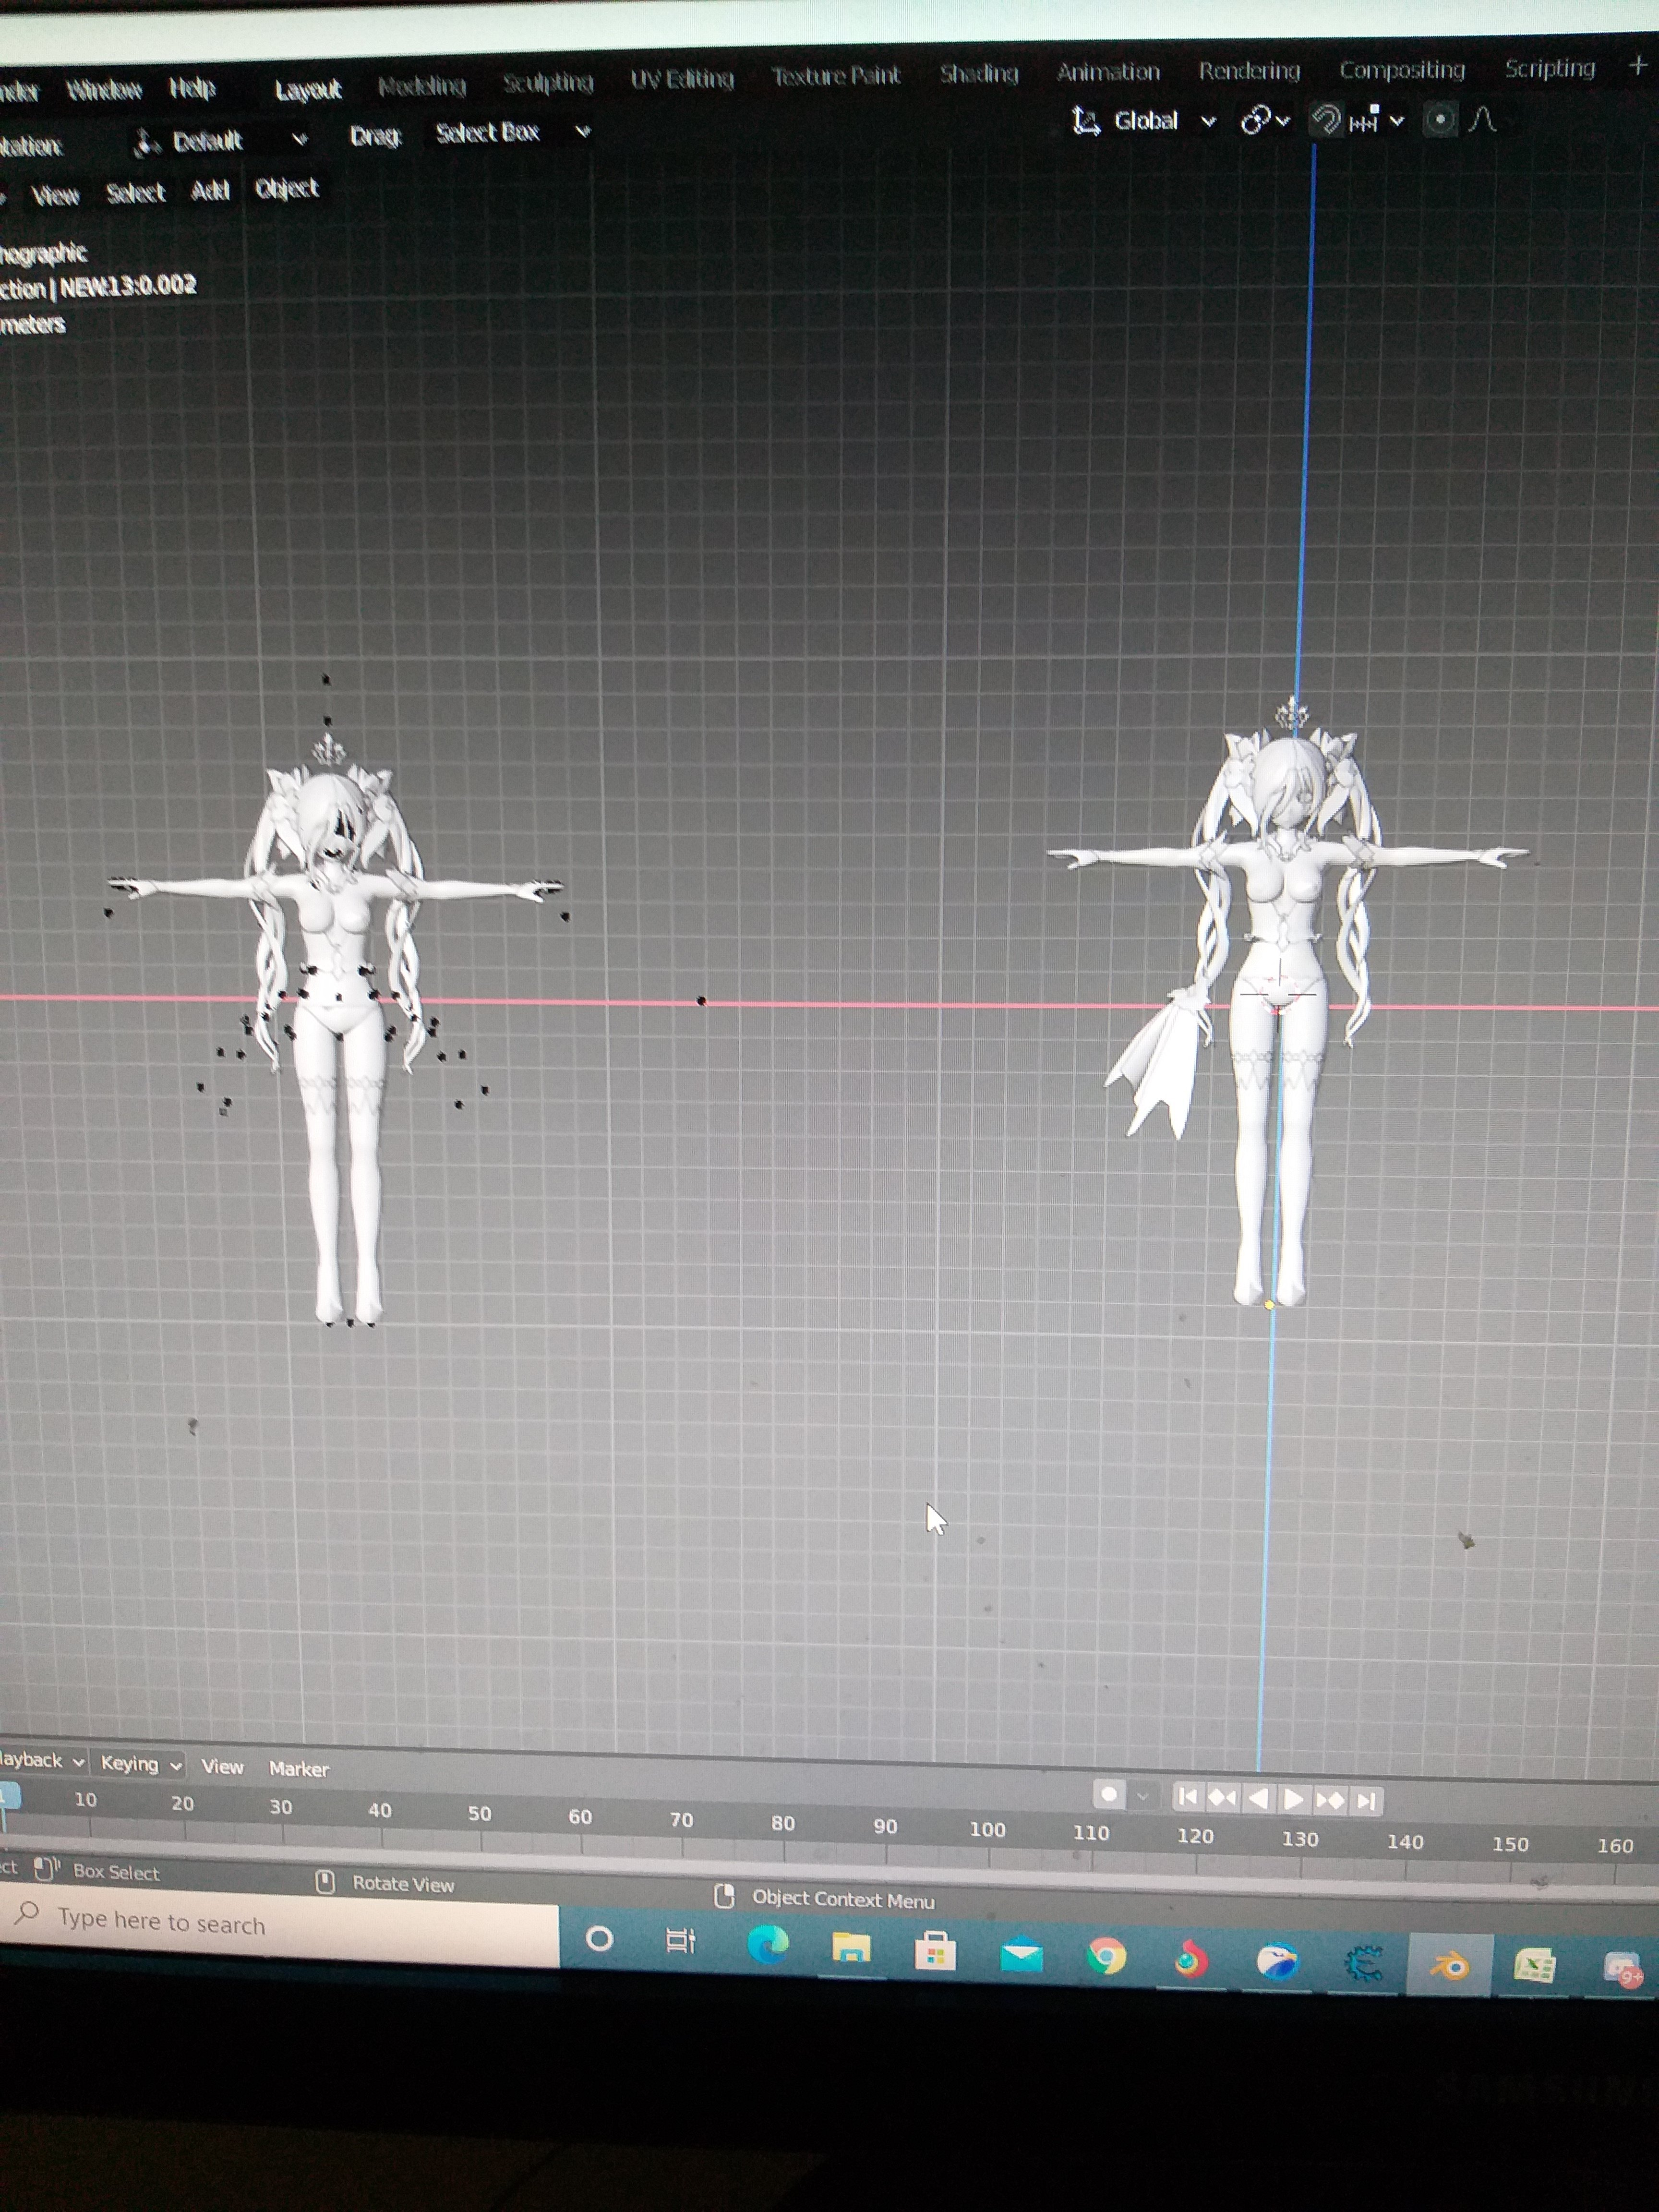Play the animation forward
Screen dimensions: 1659x2212
click(1294, 1800)
